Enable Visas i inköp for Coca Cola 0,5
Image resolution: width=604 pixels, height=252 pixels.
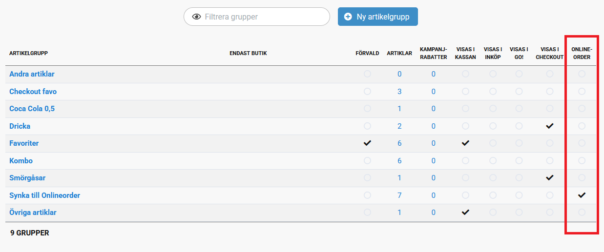click(x=493, y=109)
